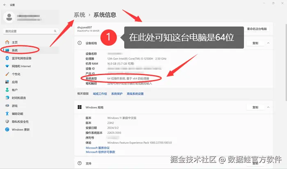Click the 系统 monitor icon in sidebar
Viewport: 287px width, 169px height.
click(x=7, y=50)
